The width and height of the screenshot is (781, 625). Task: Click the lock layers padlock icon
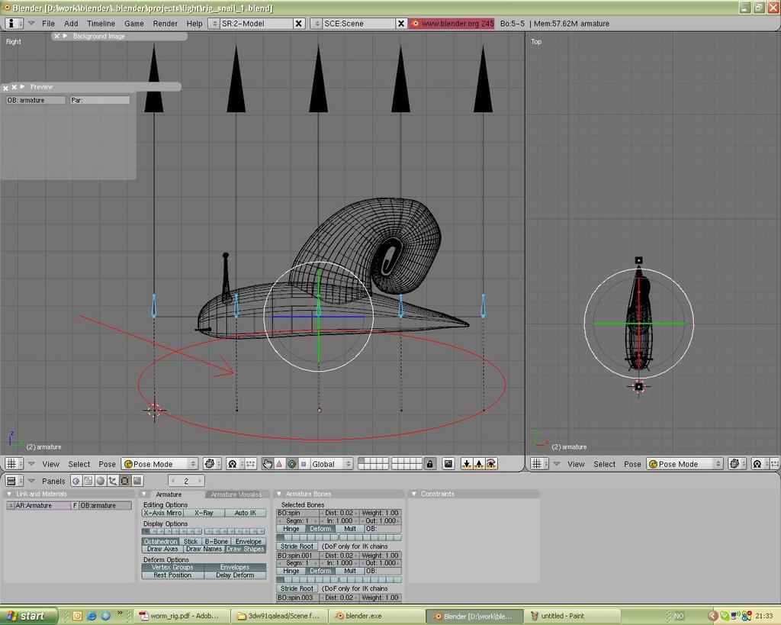pyautogui.click(x=431, y=464)
